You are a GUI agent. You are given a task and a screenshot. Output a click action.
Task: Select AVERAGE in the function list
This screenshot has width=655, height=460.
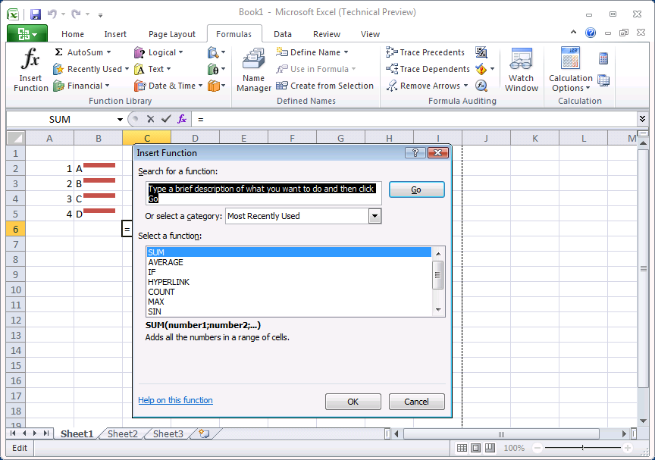coord(289,262)
